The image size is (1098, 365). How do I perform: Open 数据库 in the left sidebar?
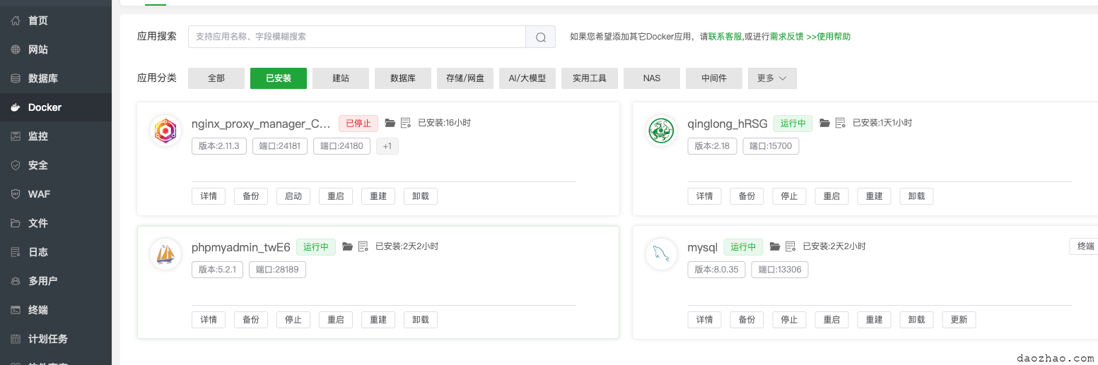(x=42, y=78)
